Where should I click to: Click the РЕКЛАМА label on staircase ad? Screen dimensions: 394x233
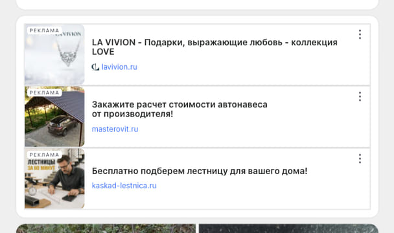(44, 155)
